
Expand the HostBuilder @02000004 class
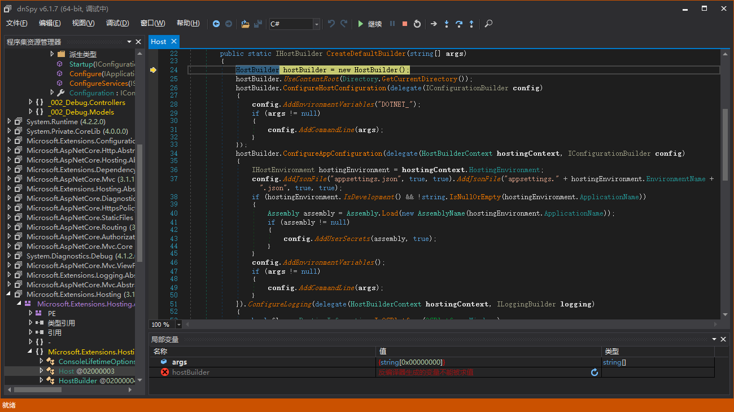pyautogui.click(x=41, y=380)
